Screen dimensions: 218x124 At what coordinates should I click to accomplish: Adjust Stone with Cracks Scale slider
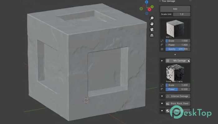pos(178,85)
